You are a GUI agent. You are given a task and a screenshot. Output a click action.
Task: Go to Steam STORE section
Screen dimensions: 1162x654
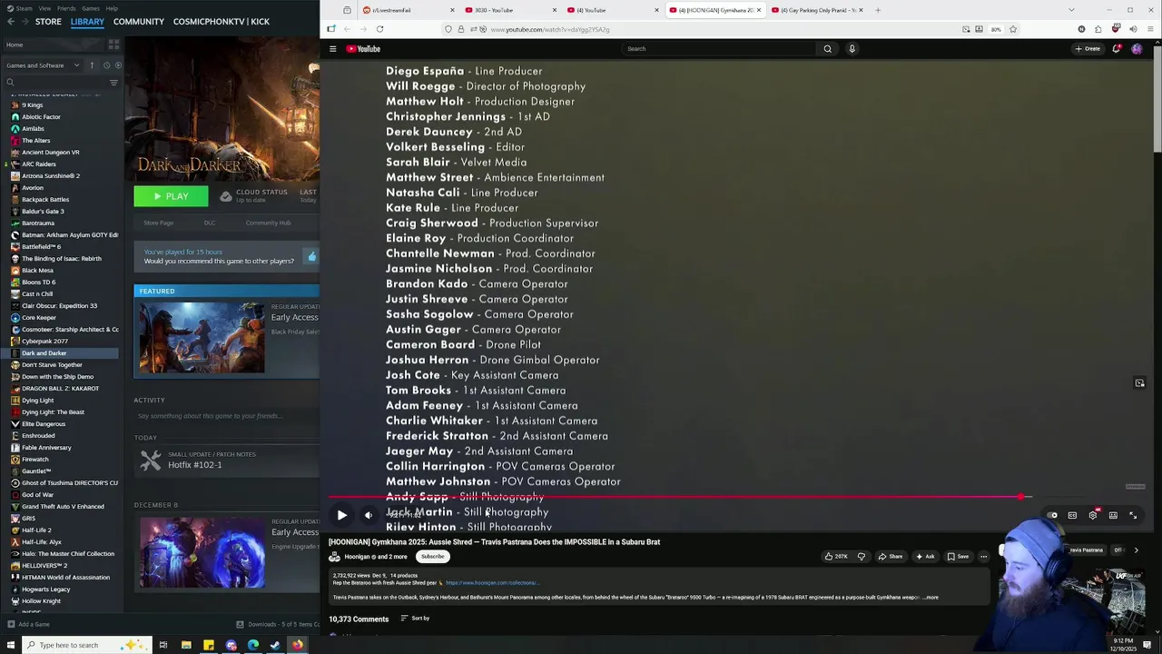click(x=48, y=21)
